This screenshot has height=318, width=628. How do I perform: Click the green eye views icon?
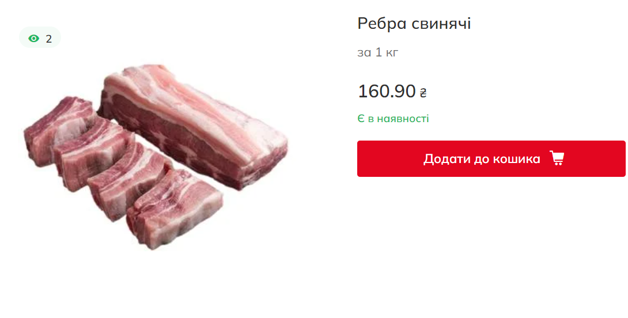point(34,39)
